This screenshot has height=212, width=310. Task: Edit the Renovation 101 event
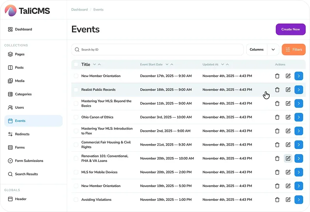pyautogui.click(x=288, y=158)
